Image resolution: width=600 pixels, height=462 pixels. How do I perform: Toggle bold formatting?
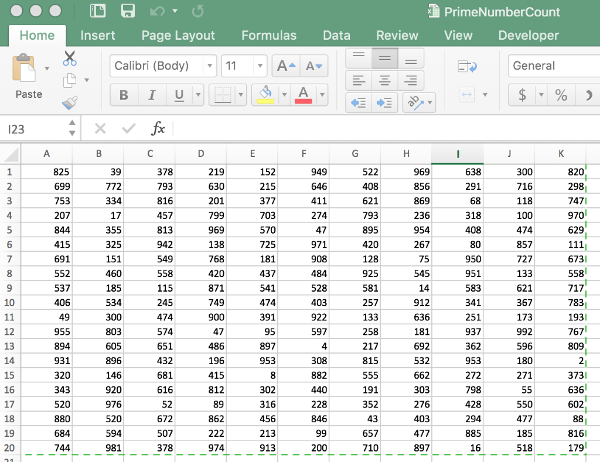tap(124, 94)
